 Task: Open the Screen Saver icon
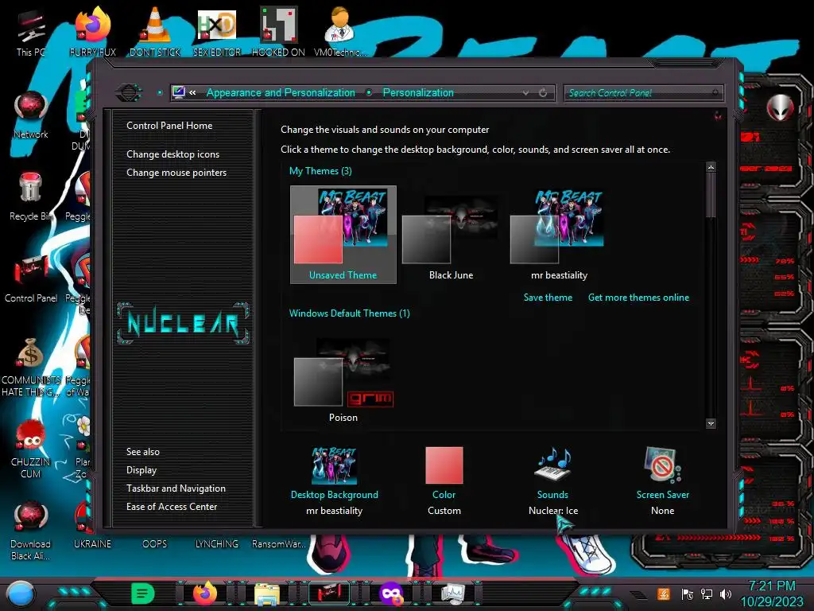[662, 465]
